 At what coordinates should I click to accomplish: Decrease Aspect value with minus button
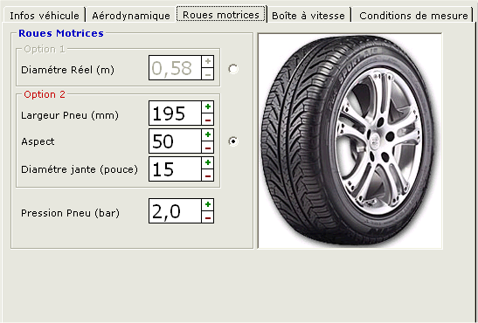[x=208, y=148]
